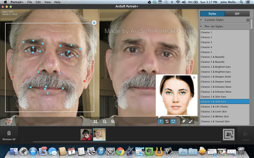Collapse the Custom Styles section
The width and height of the screenshot is (254, 158).
point(201,20)
